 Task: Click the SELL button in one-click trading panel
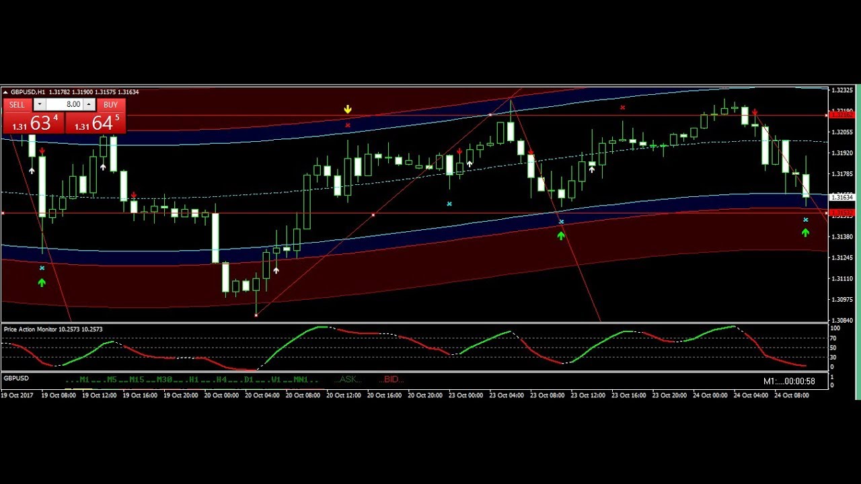[x=17, y=104]
